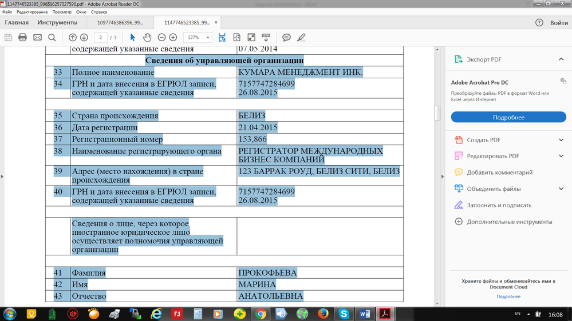Open Skype from the taskbar
This screenshot has height=321, width=572.
(x=344, y=314)
